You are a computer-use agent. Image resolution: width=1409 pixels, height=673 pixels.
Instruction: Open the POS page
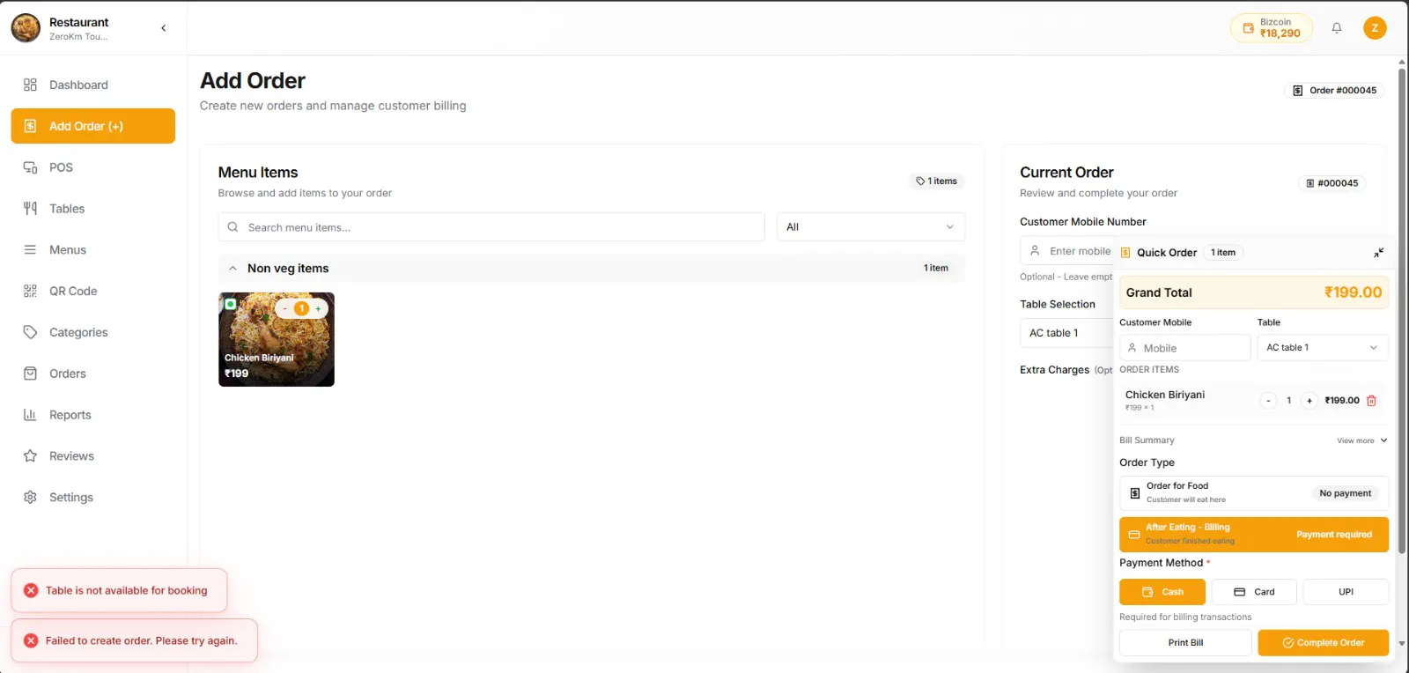tap(92, 167)
